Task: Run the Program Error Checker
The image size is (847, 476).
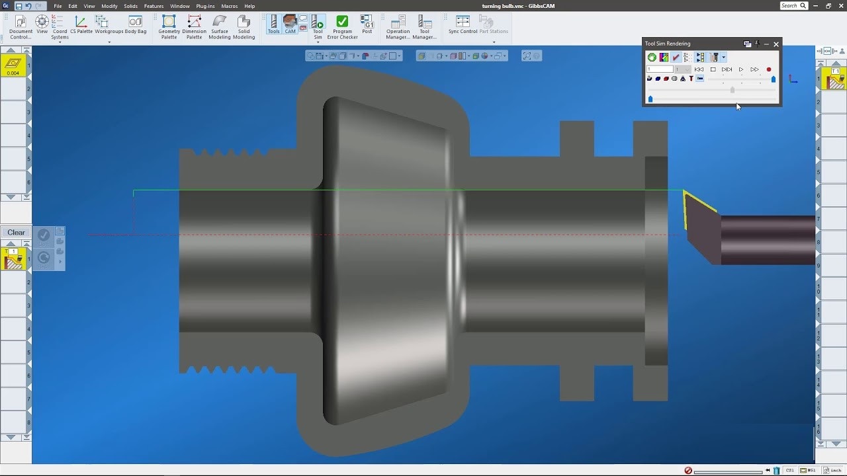Action: tap(342, 27)
